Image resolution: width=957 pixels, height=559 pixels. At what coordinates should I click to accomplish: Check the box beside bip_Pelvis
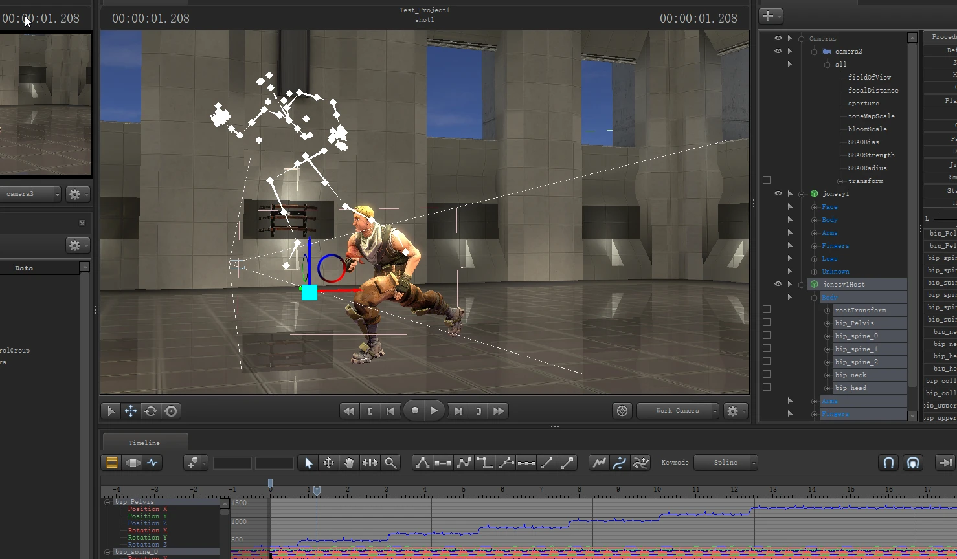point(767,322)
